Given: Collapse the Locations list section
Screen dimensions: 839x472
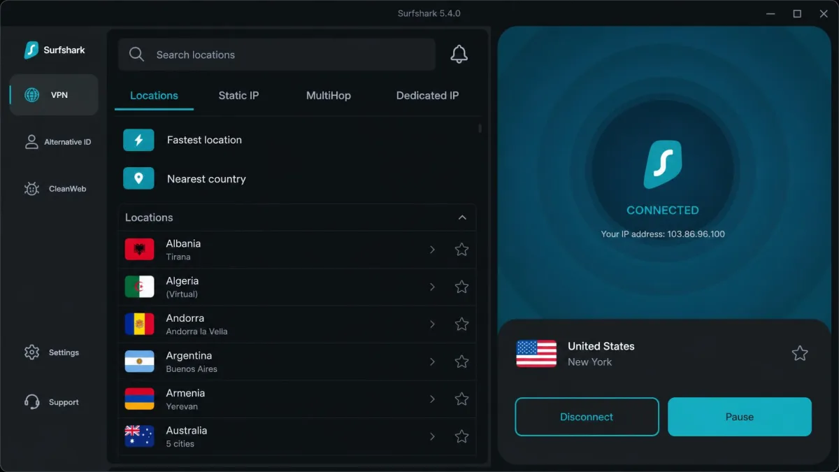Looking at the screenshot, I should [462, 217].
